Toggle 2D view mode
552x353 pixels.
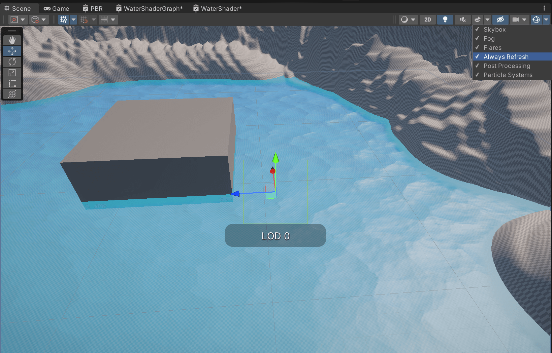click(427, 19)
